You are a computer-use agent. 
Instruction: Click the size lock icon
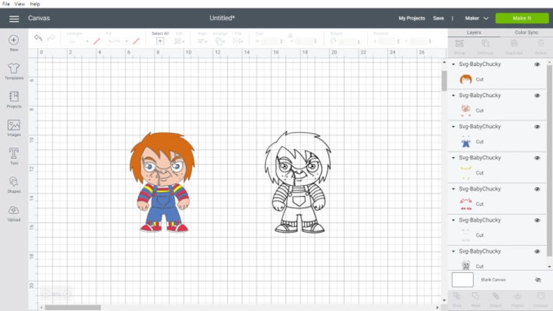click(290, 35)
